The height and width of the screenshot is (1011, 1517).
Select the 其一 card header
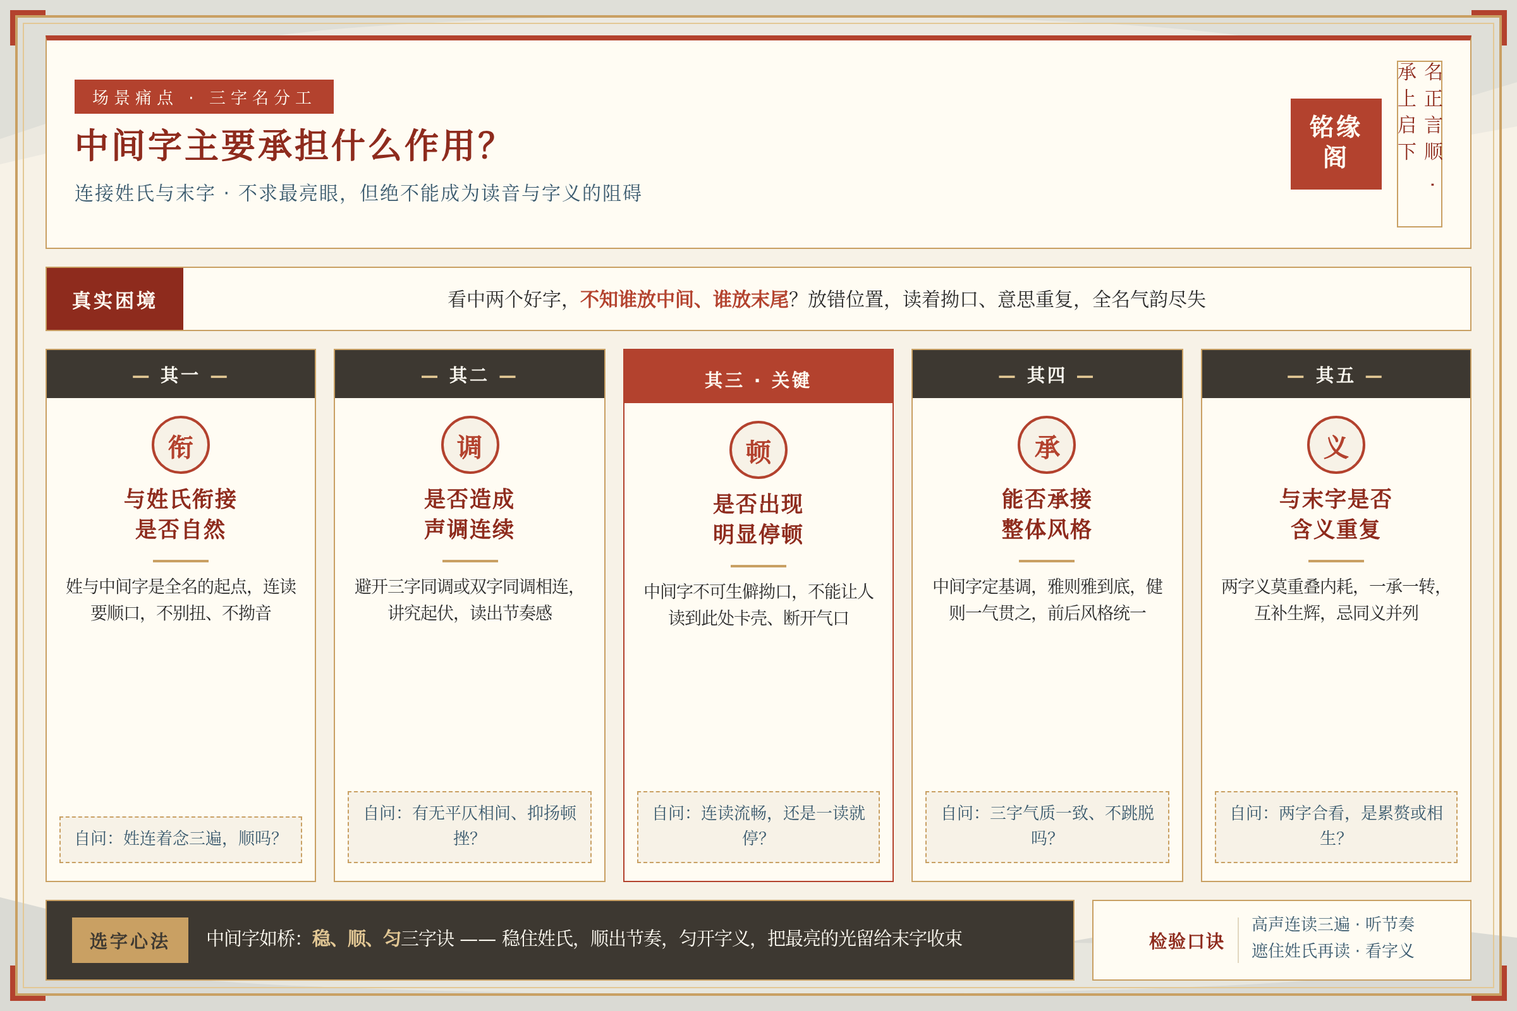coord(181,375)
